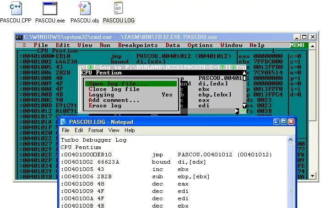Click the ebx 7FFDC000 register line
Screen dimensions: 321x208
click(x=261, y=62)
